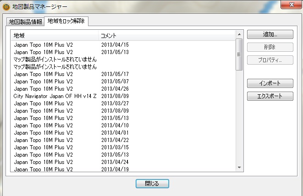This screenshot has height=196, width=303.
Task: Select row with comment 2013/04/22
Action: click(123, 140)
